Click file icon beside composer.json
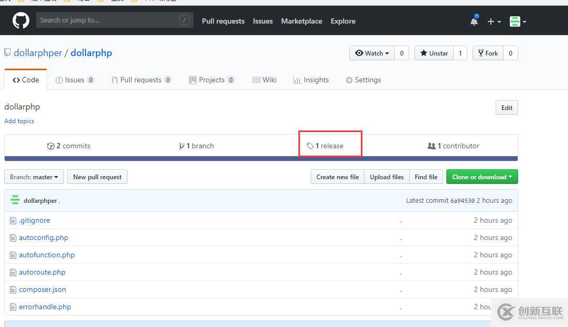The height and width of the screenshot is (327, 568). coord(13,290)
